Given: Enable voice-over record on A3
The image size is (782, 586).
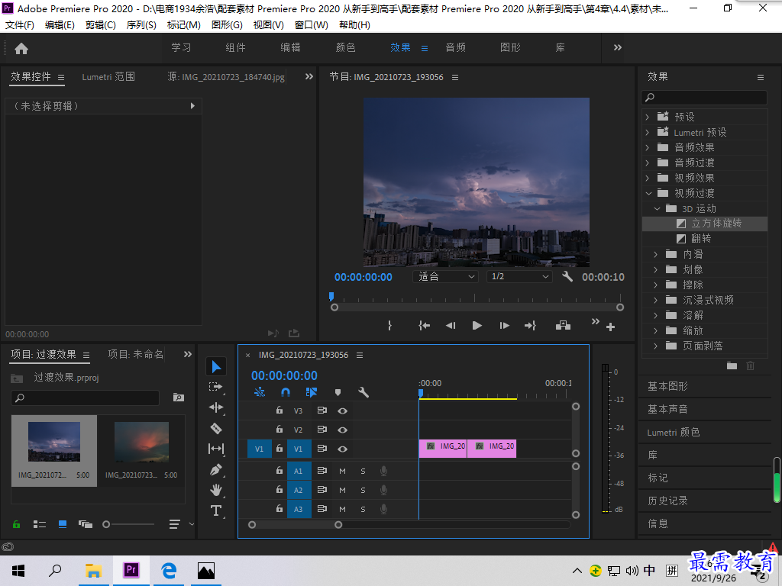Looking at the screenshot, I should coord(383,509).
